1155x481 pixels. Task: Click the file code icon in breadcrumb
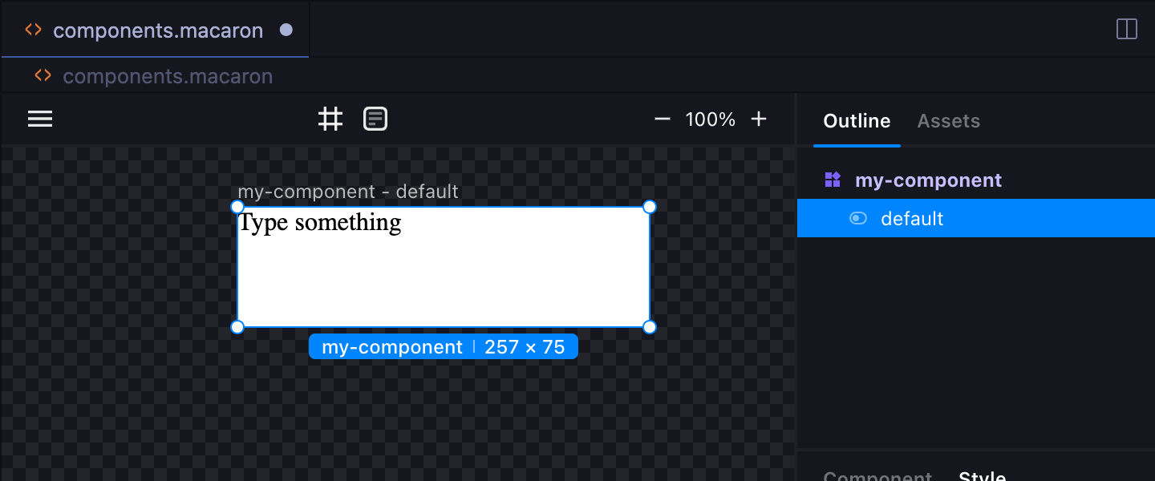43,76
